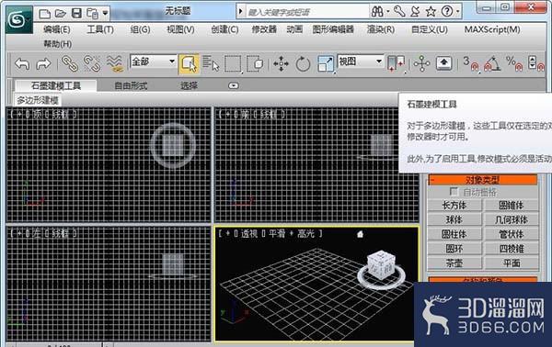Click Communication Center satellite icon

(x=415, y=12)
